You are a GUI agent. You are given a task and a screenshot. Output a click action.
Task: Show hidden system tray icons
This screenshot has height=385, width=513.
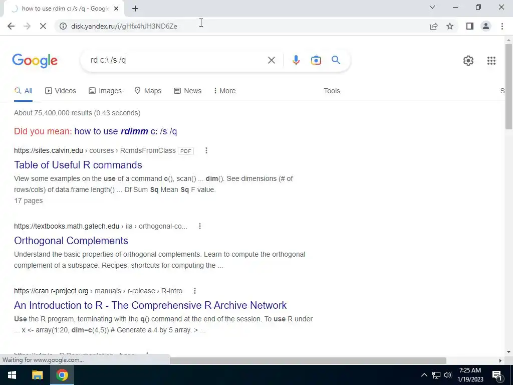click(x=424, y=375)
